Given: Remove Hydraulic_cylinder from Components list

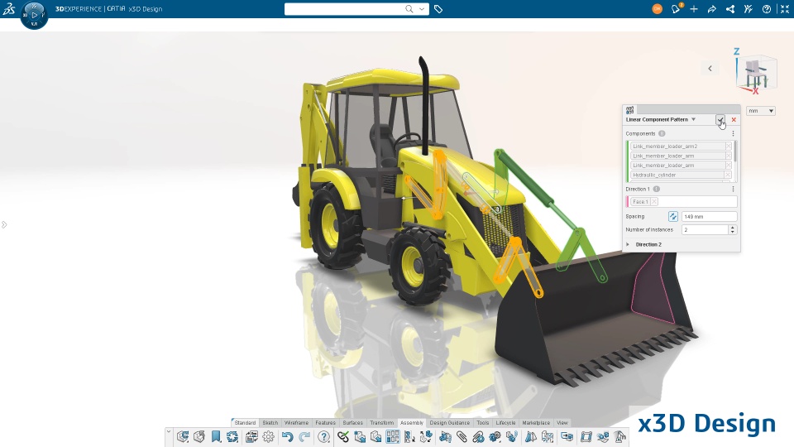Looking at the screenshot, I should tap(728, 175).
